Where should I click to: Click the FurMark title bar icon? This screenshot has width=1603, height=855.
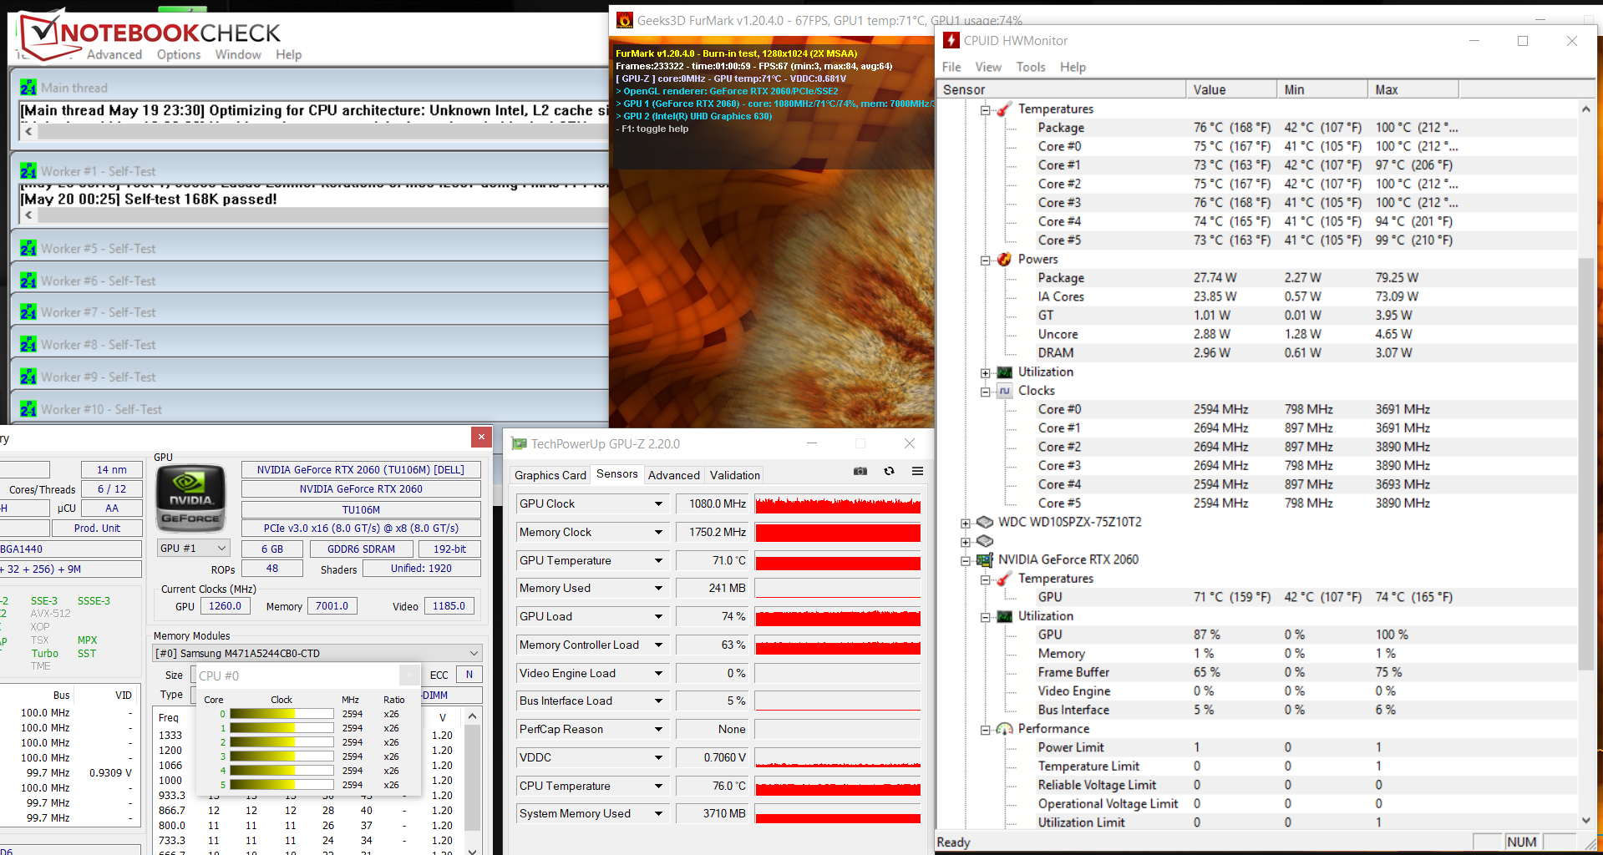(x=624, y=20)
